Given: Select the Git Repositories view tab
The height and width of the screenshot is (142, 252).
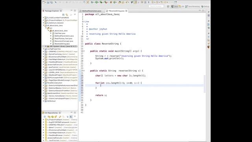Looking at the screenshot, I should point(51,113).
